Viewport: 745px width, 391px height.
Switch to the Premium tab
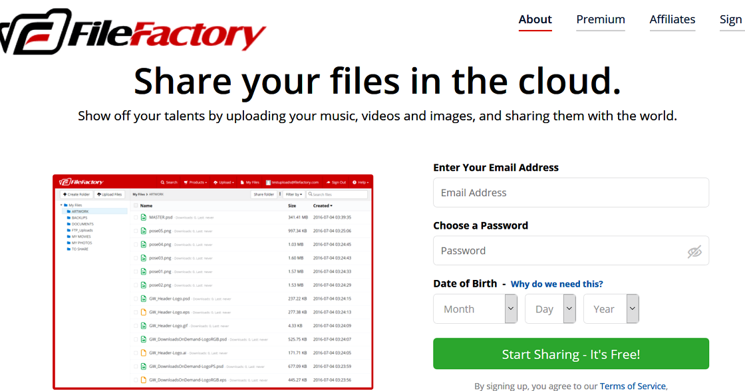[x=600, y=20]
